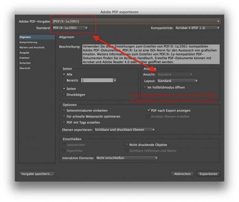This screenshot has width=239, height=202.
Task: Click the Abbrechen button
Action: 182,174
